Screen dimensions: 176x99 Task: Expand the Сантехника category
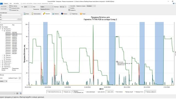[1, 65]
